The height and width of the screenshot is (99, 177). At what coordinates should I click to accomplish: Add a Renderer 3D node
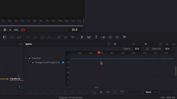click(124, 37)
